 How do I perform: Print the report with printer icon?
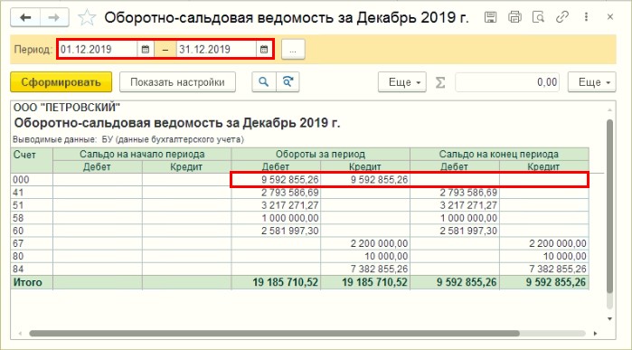[514, 17]
